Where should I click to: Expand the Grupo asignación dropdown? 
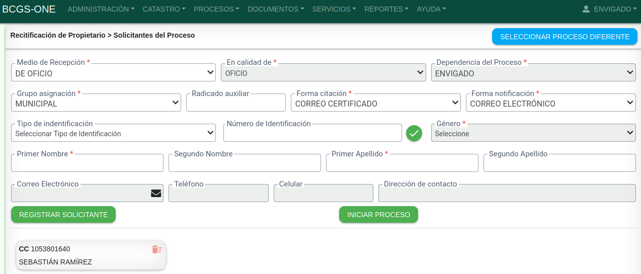[96, 103]
